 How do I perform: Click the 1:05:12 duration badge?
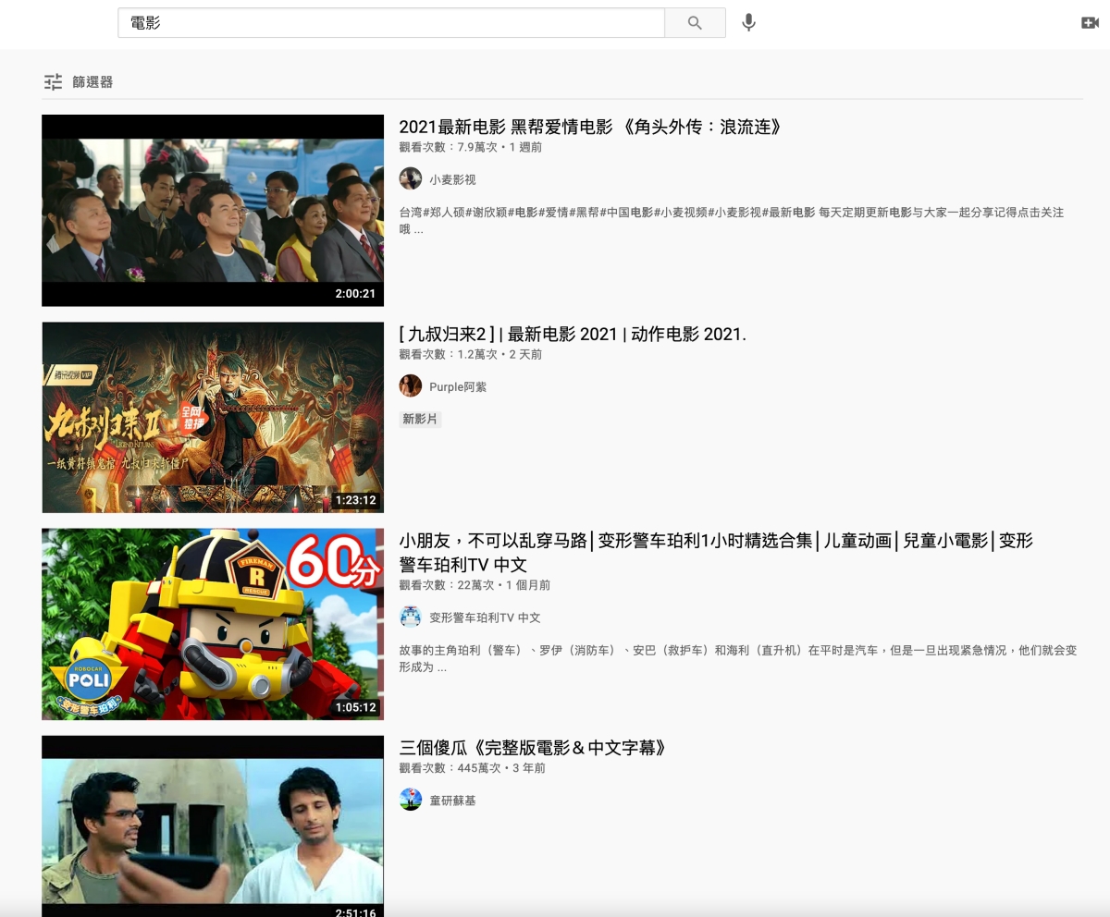(355, 707)
